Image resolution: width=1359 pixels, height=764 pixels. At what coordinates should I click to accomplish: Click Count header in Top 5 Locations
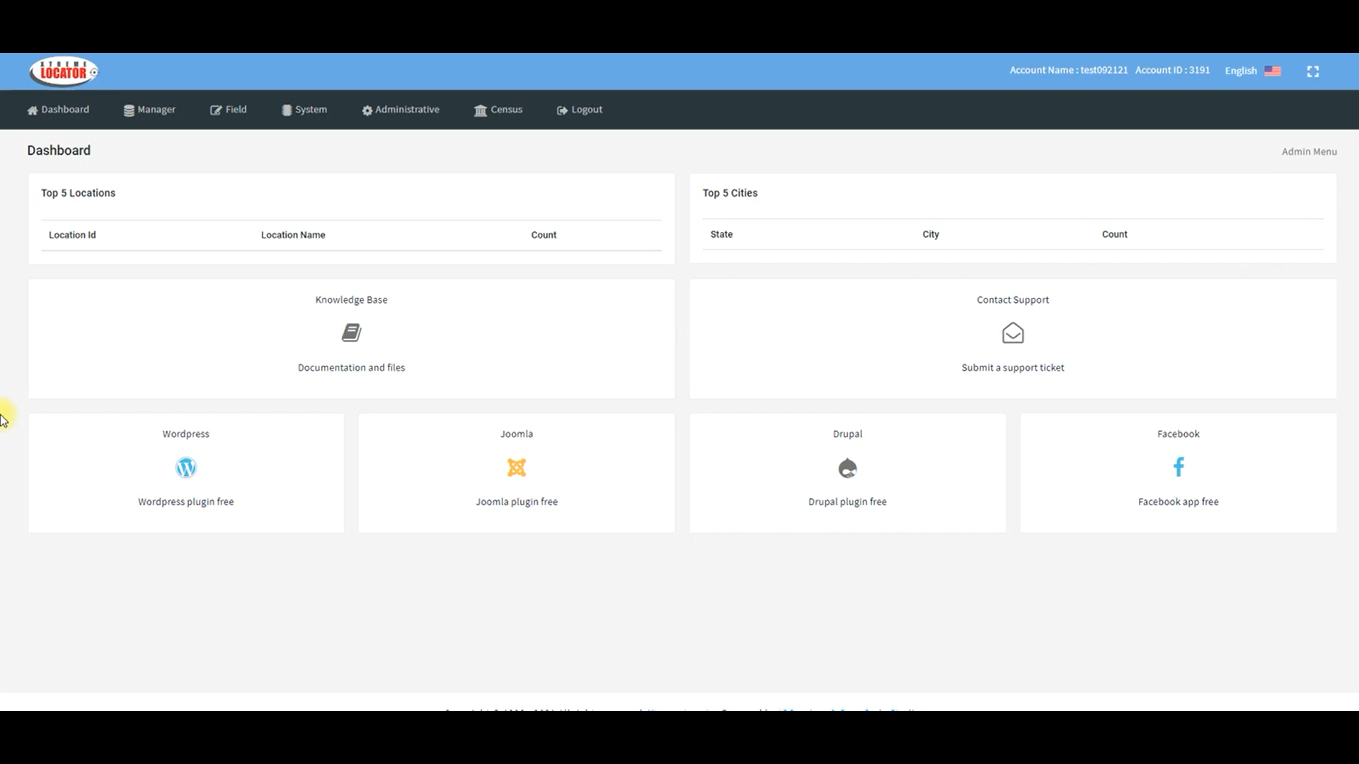point(544,235)
